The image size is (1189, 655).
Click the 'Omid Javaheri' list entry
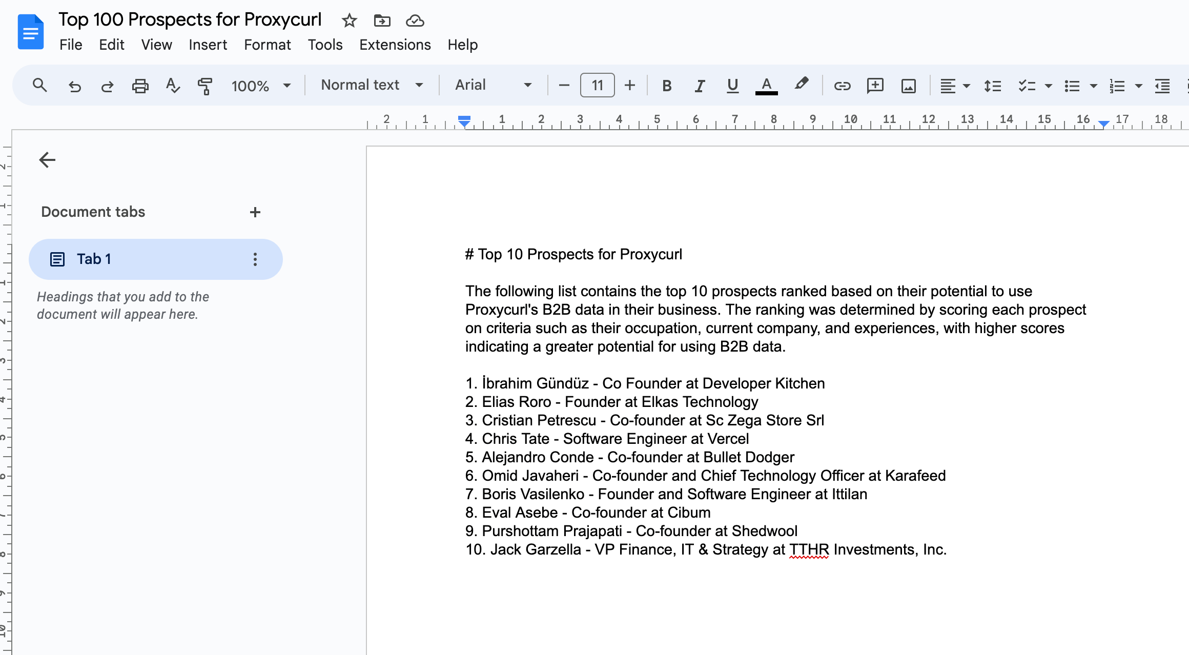tap(705, 476)
